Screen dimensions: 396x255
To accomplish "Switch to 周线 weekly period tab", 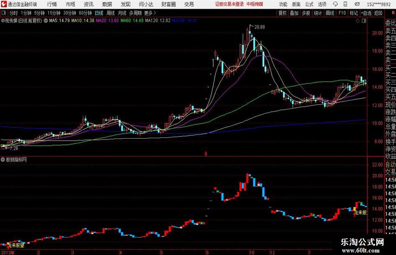I will tap(111, 13).
